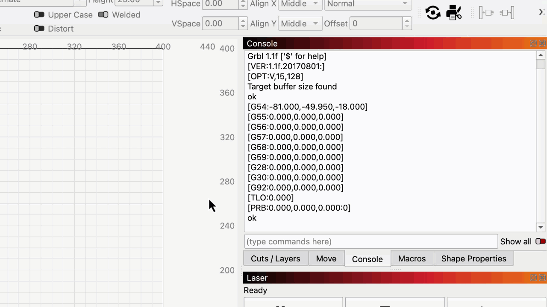
Task: Click the push-left docking arrow icon
Action: tap(486, 13)
